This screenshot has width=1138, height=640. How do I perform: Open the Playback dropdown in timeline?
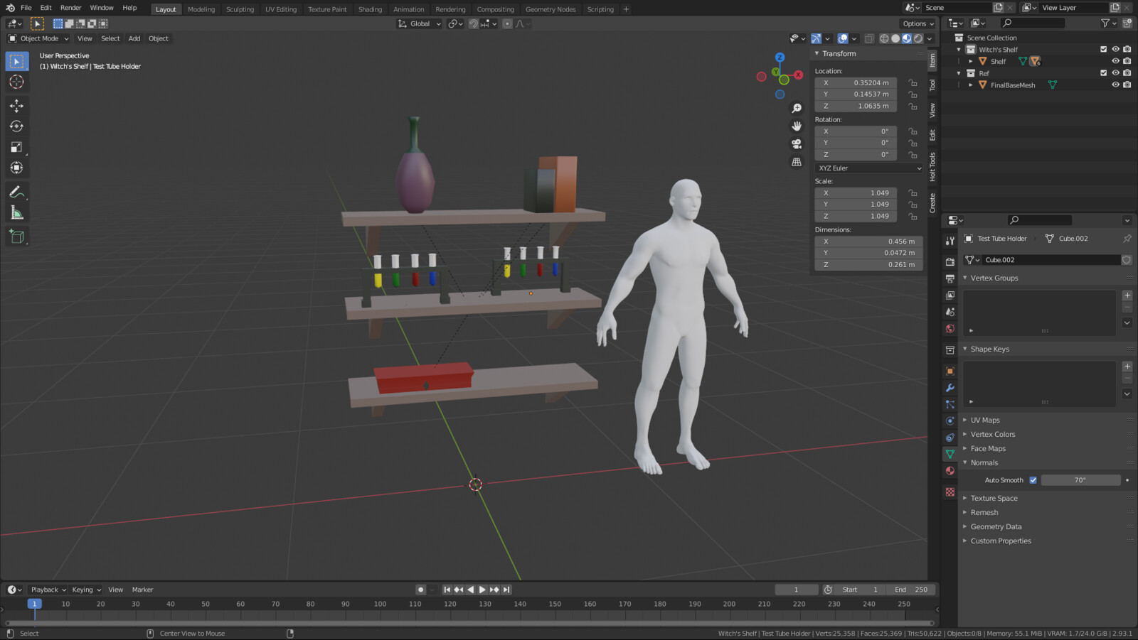(x=48, y=590)
